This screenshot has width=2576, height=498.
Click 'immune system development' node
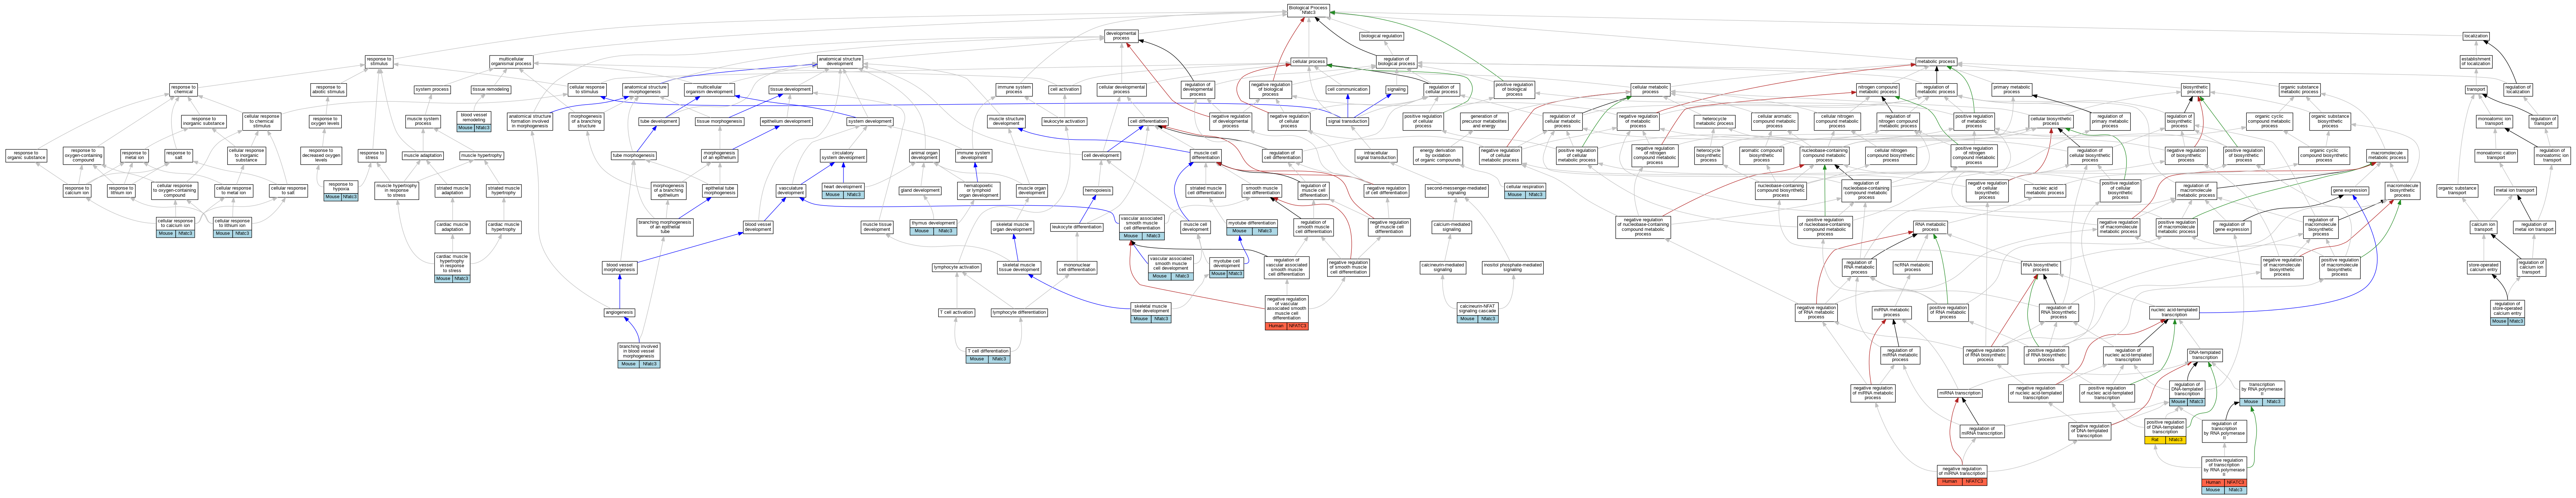click(x=973, y=156)
